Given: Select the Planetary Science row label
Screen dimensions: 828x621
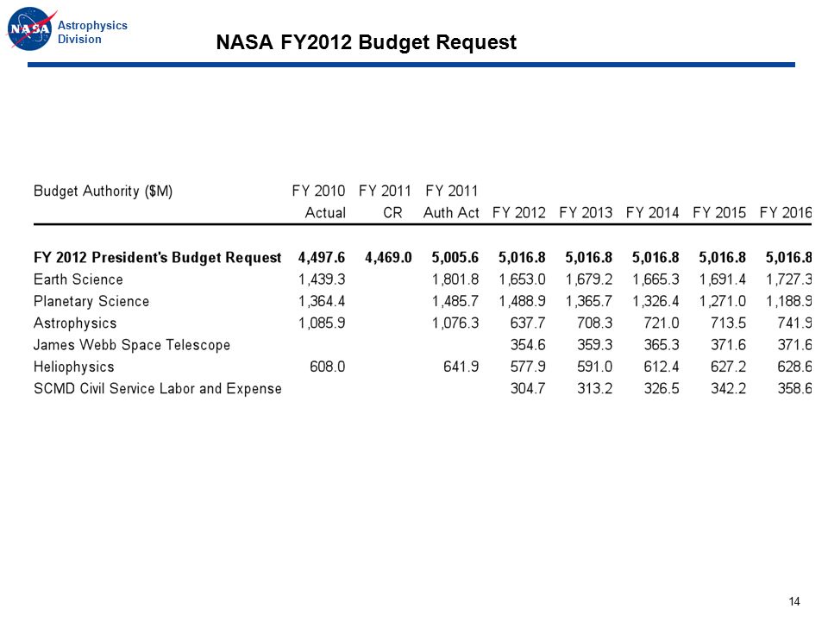Looking at the screenshot, I should click(91, 301).
